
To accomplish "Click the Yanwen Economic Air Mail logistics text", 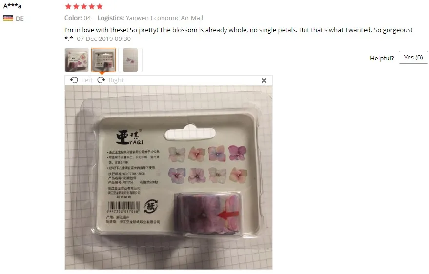I will tap(164, 18).
